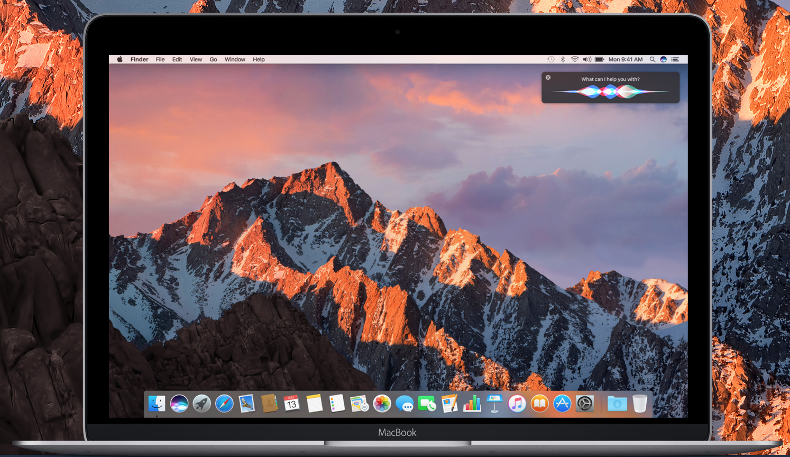This screenshot has height=457, width=790.
Task: Show Notification Center from menu bar
Action: coord(675,60)
